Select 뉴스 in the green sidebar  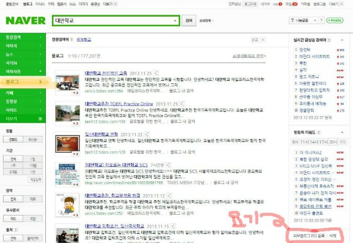point(23,55)
